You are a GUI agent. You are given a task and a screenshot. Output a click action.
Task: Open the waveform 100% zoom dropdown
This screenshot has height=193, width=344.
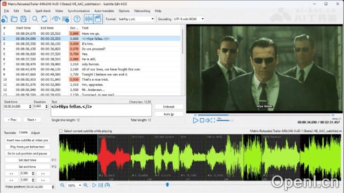point(73,185)
